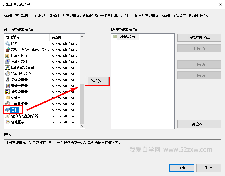This screenshot has width=225, height=176.
Task: Select the 计算机管理 computer management icon
Action: tap(8, 62)
